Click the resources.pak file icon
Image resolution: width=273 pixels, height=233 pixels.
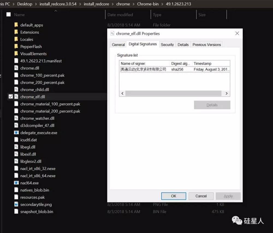(x=16, y=197)
